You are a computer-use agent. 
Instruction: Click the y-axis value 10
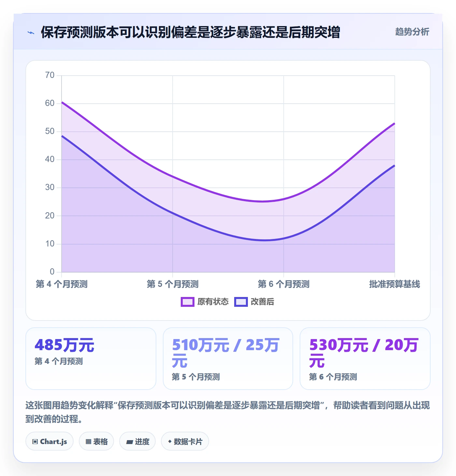point(50,244)
